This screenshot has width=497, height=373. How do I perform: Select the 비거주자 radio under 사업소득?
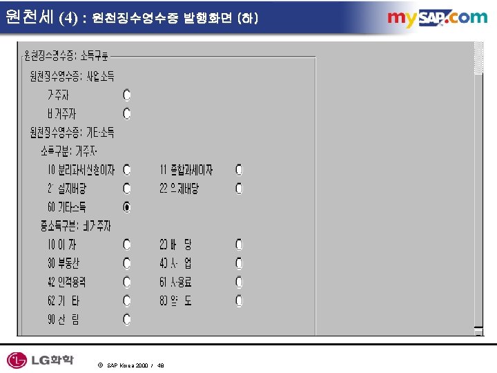pos(127,113)
